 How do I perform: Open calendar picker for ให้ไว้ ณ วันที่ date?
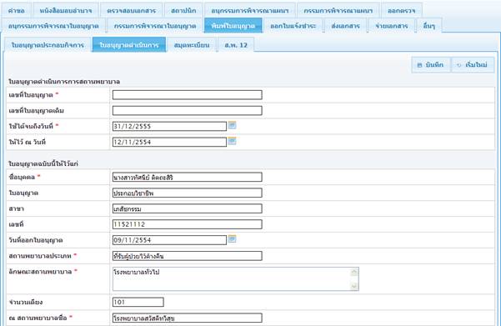point(233,141)
